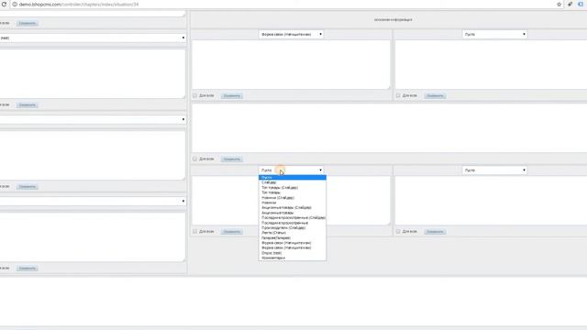Click into the left text area below 'test' dropdown

point(93,73)
